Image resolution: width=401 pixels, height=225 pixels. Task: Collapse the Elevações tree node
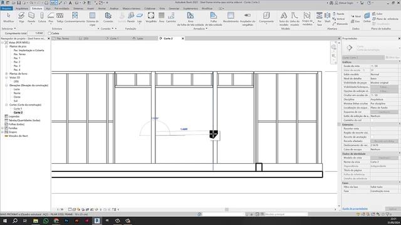click(x=6, y=86)
